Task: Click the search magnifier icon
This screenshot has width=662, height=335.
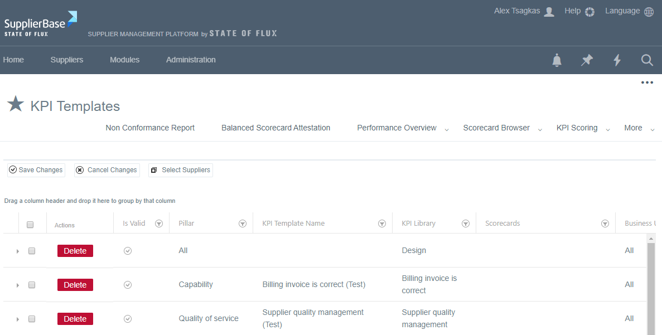Action: tap(647, 60)
